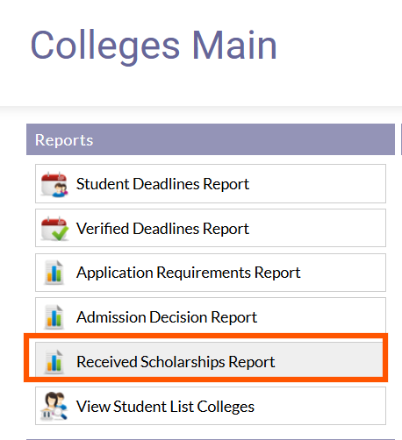The image size is (402, 440).
Task: Open the Application Requirements Report text
Action: 188,273
